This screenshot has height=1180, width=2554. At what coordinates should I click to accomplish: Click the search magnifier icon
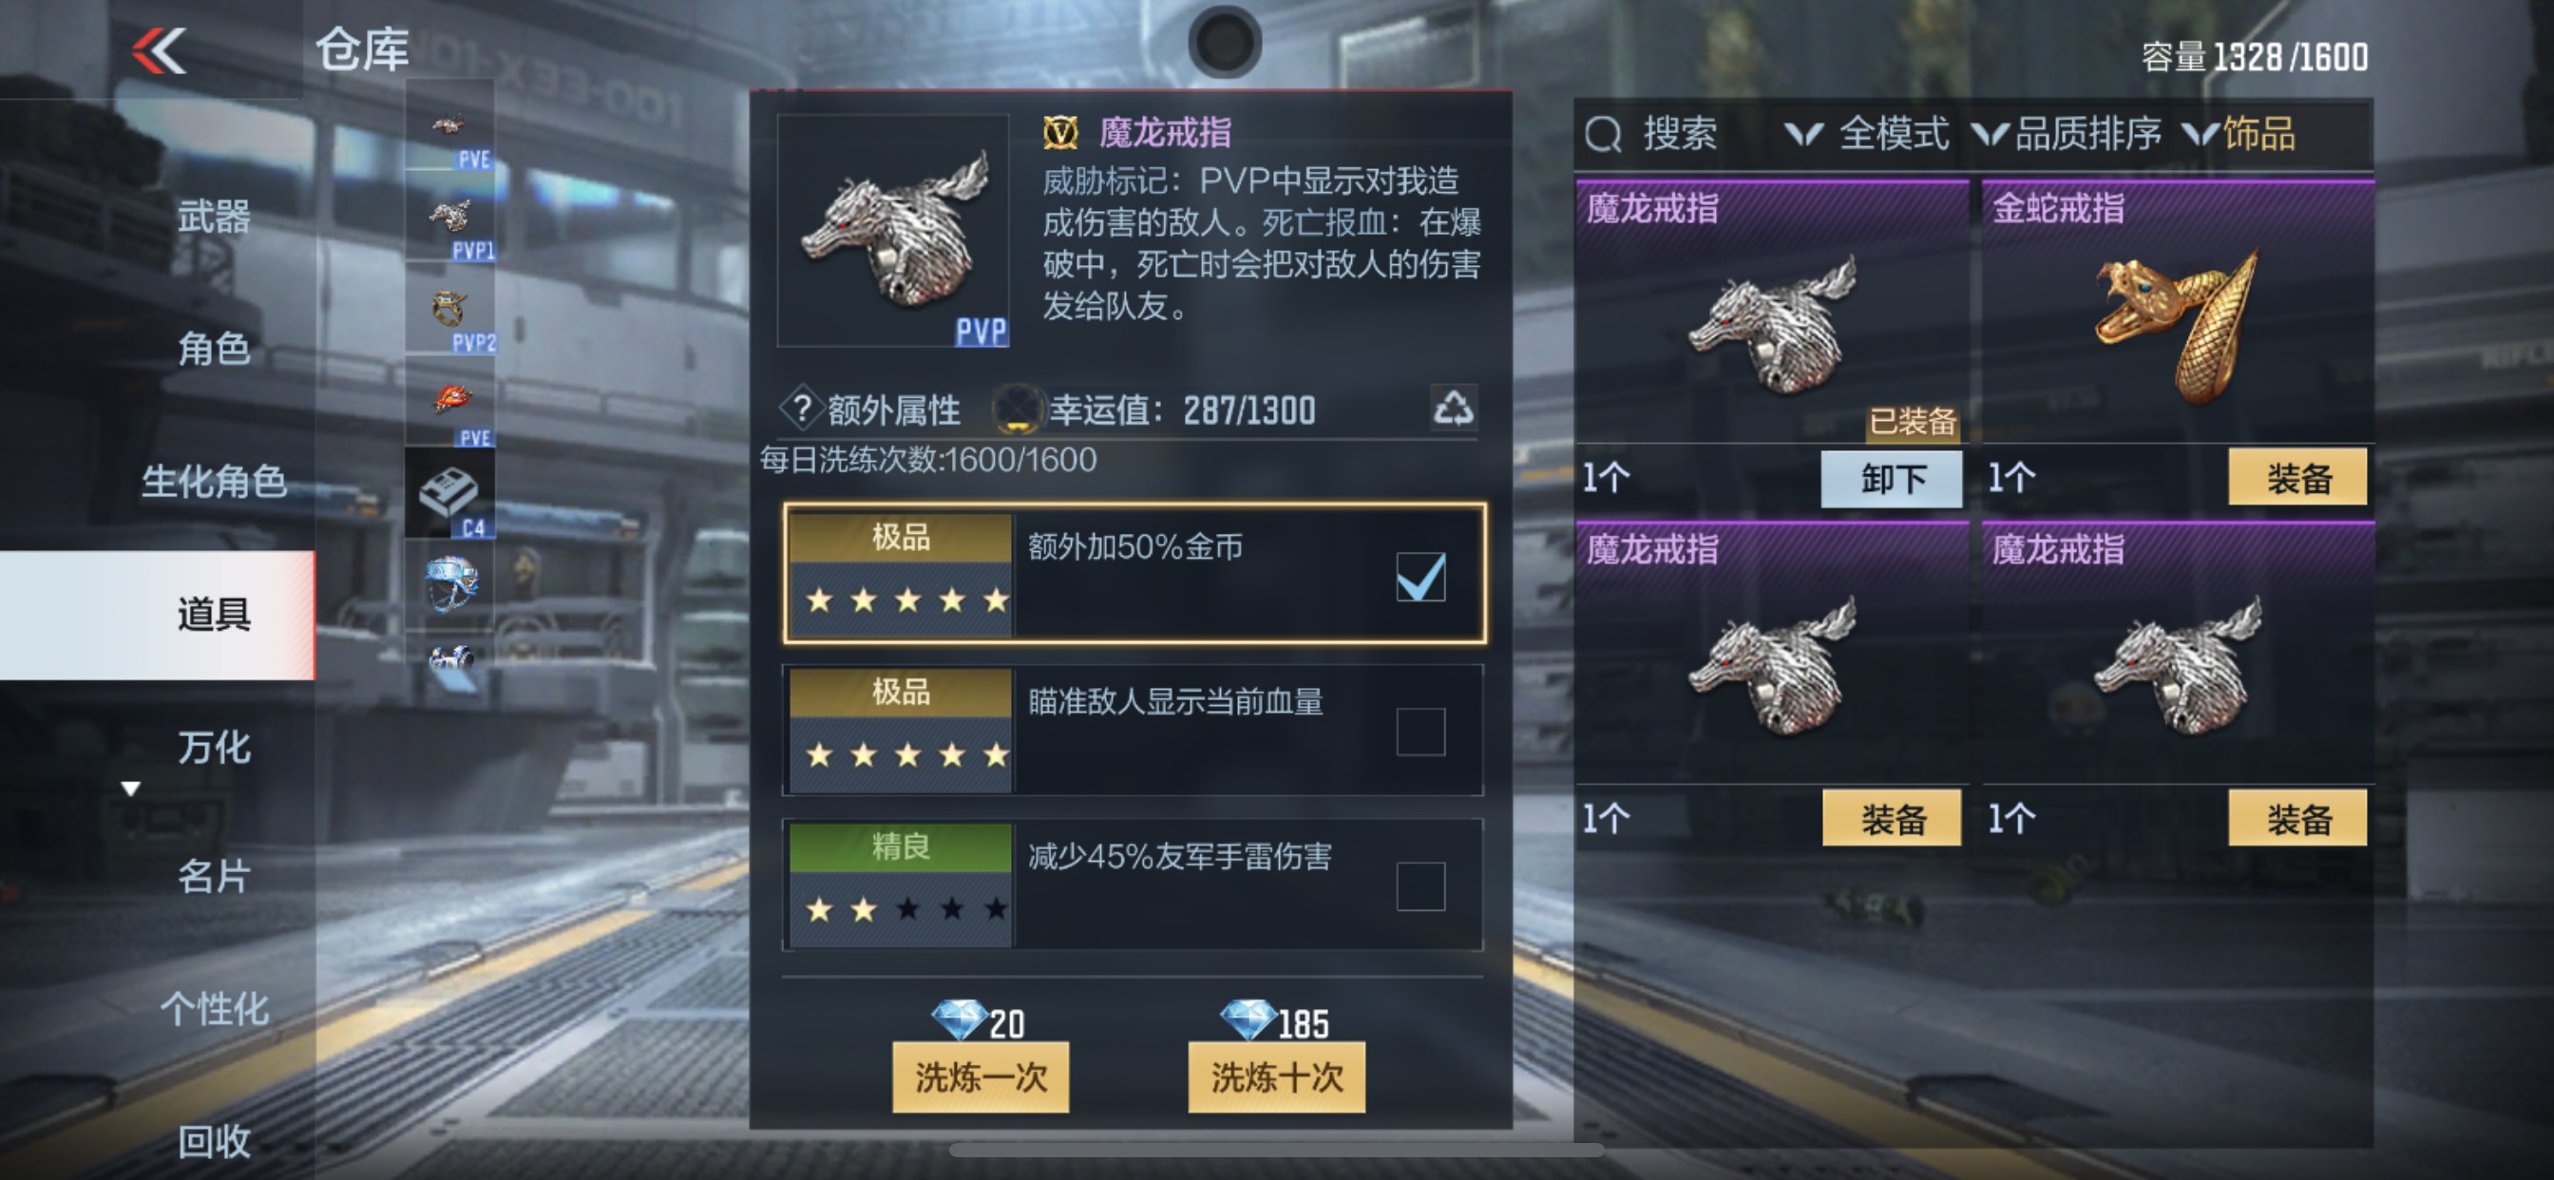pyautogui.click(x=1602, y=134)
